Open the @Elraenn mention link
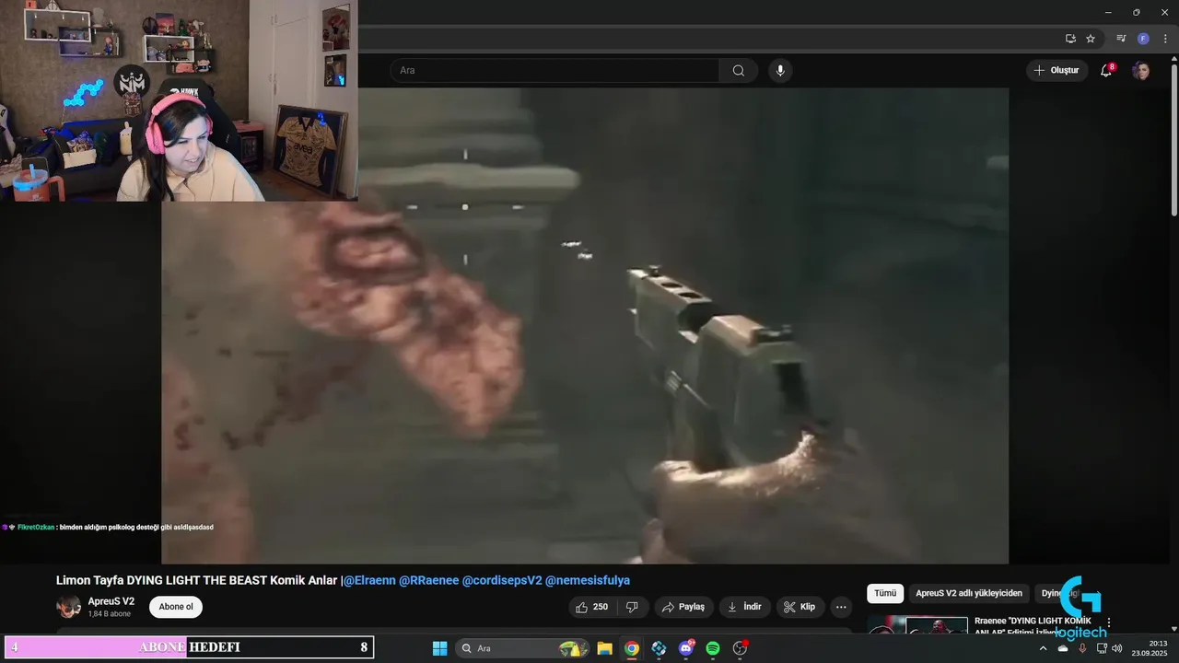1179x663 pixels. 369,580
